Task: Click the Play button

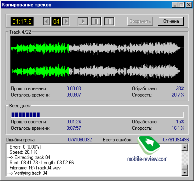Action: coord(83,21)
